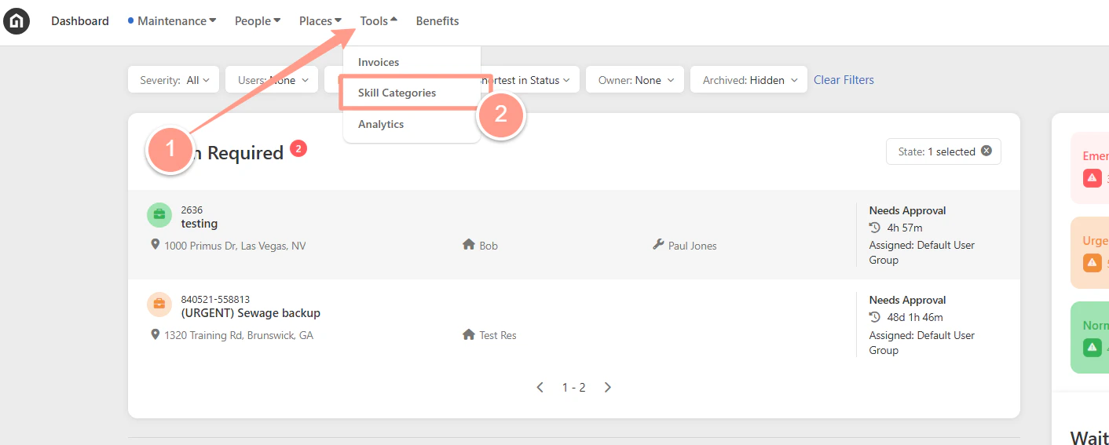1109x445 pixels.
Task: Open the work order titled testing
Action: click(x=199, y=224)
